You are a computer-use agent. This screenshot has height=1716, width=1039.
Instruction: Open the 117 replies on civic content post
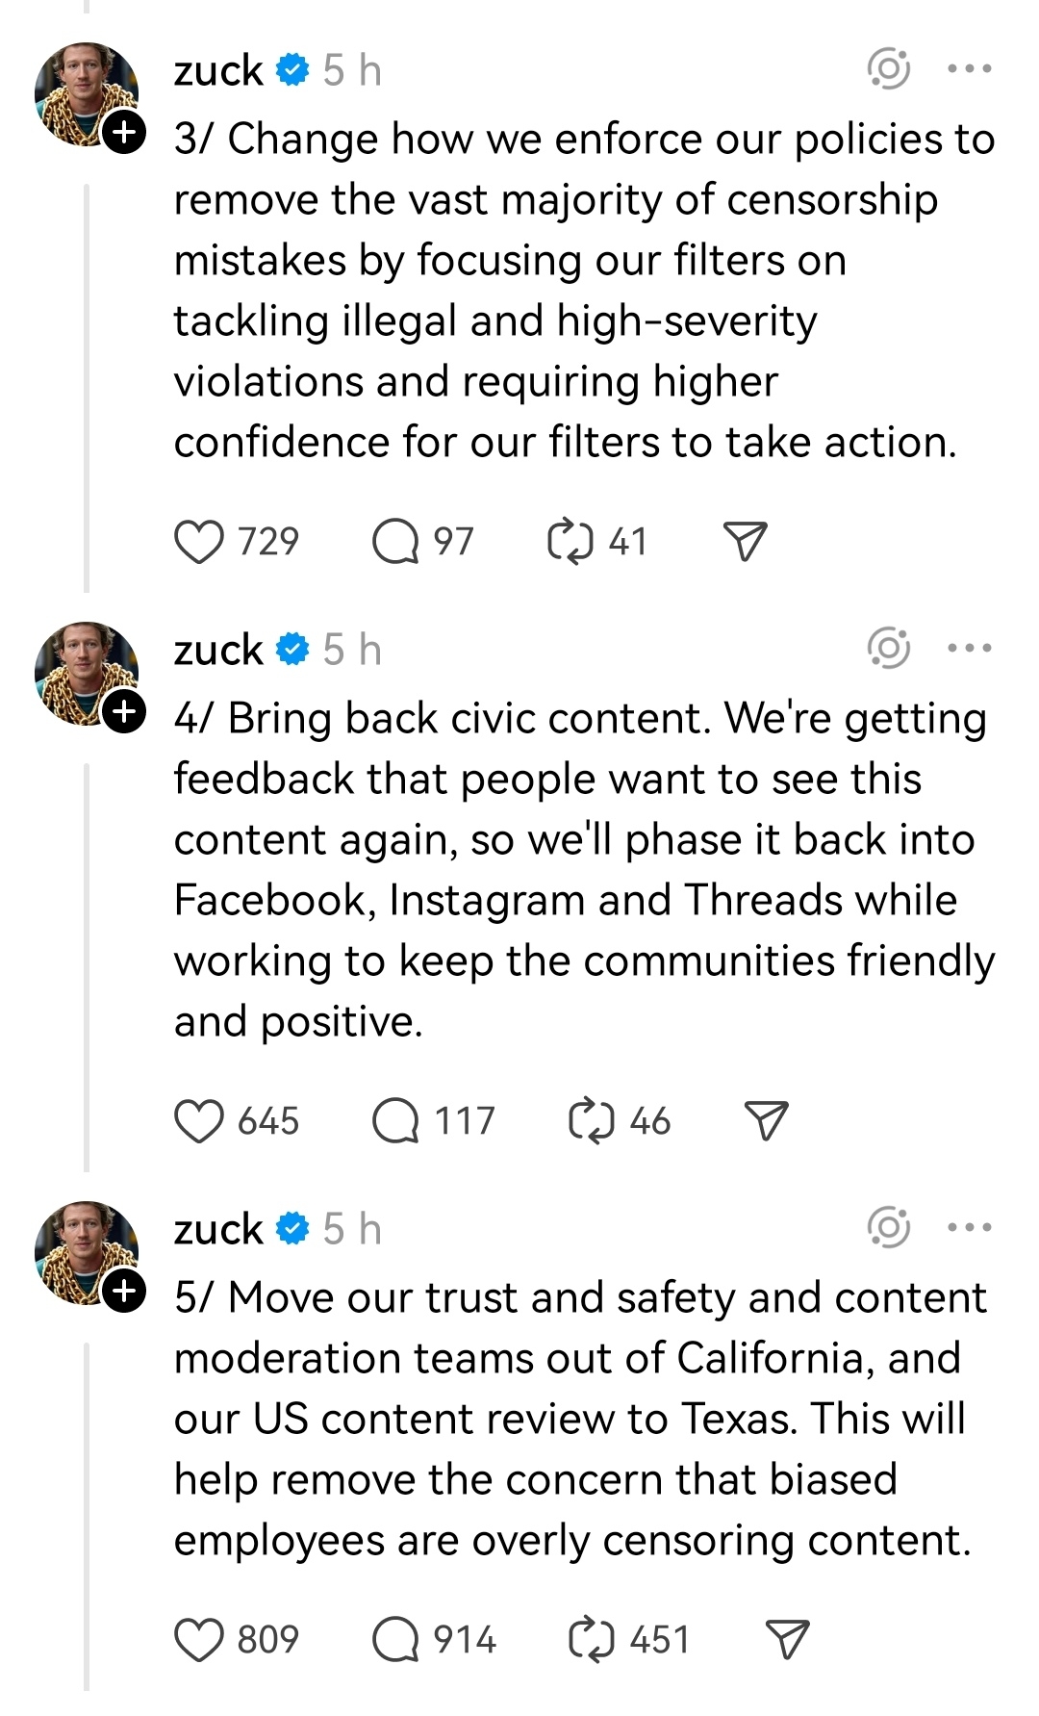(x=395, y=1121)
